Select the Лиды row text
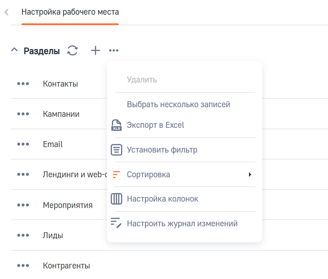Screen dimensions: 328x279 pos(53,235)
